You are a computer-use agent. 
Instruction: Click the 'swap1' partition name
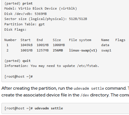coord(106,51)
